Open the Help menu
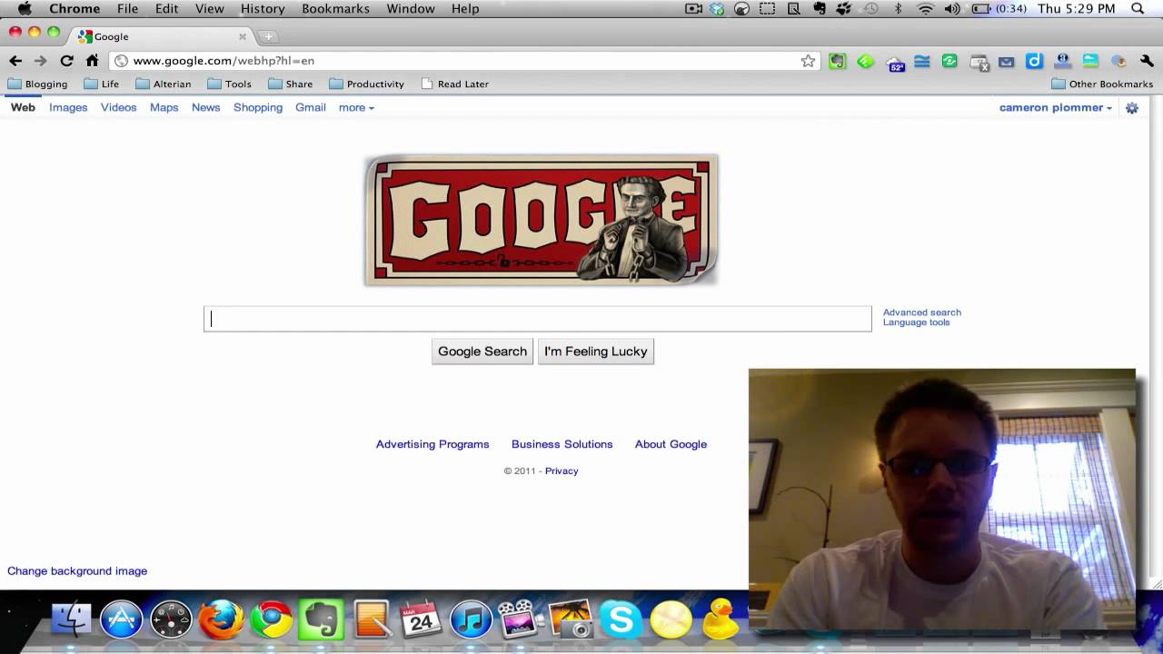1163x654 pixels. [x=465, y=9]
